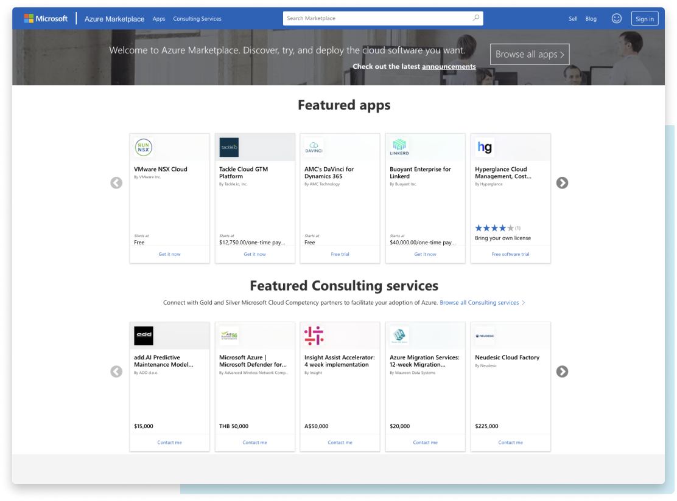Click the Neudesic logo
This screenshot has width=677, height=501.
click(x=485, y=336)
